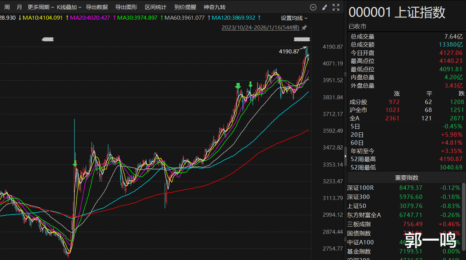Open the K线叠加 dropdown
466x260 pixels.
69,7
